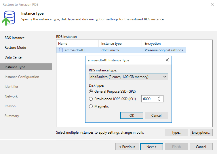Click the Preserve original settings cell

164,50
